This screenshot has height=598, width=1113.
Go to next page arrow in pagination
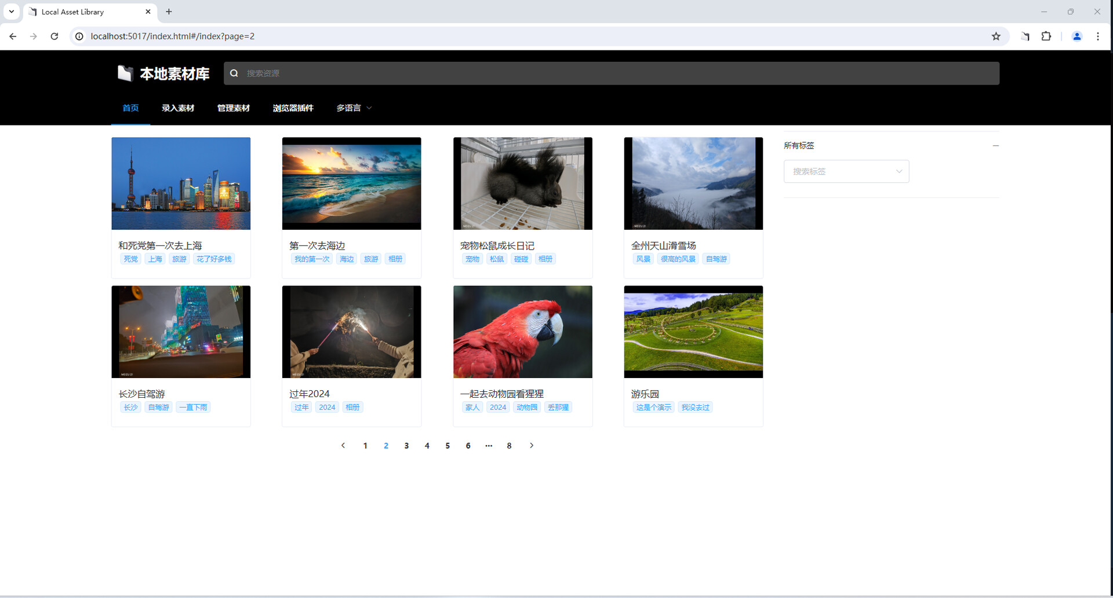(x=531, y=446)
